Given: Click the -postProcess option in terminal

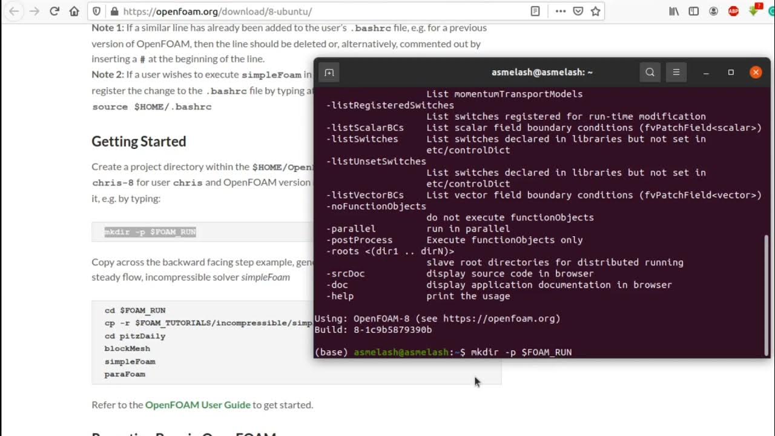Looking at the screenshot, I should coord(360,240).
